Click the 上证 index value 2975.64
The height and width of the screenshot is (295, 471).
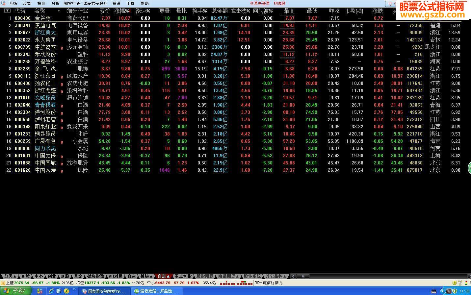(x=22, y=283)
